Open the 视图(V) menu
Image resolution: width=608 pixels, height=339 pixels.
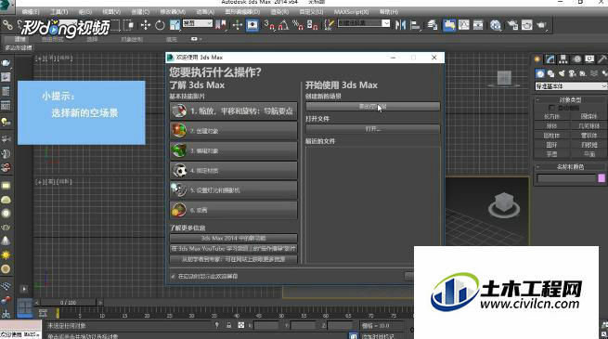point(111,12)
